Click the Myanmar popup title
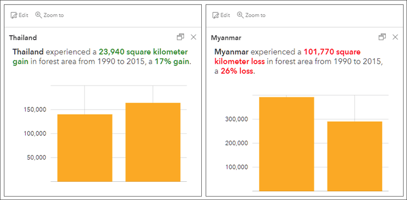The image size is (407, 200). click(x=225, y=38)
